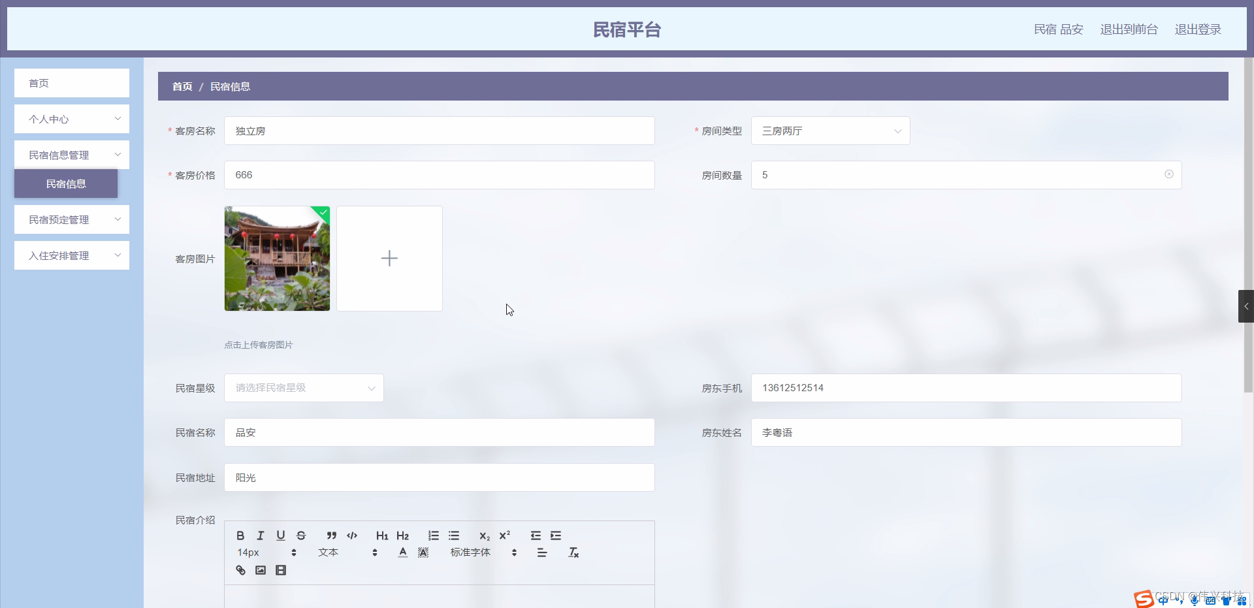Insert a hyperlink in the rich text editor

tap(240, 569)
